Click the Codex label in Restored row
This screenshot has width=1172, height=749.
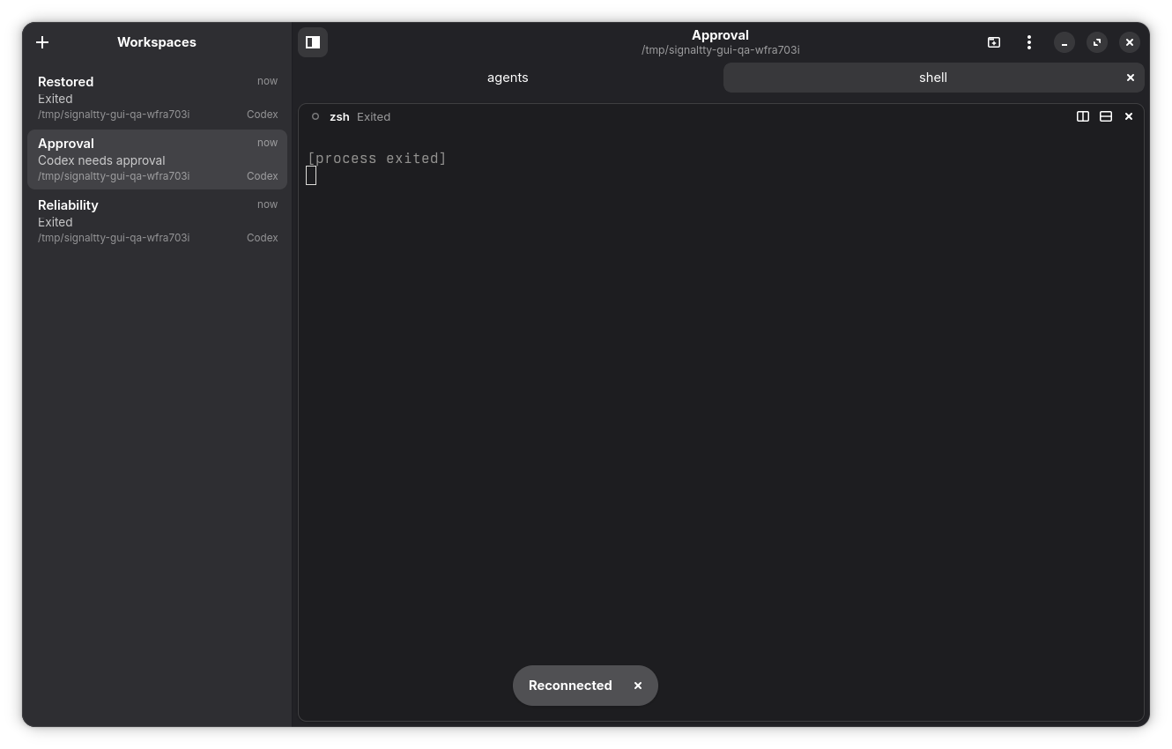[262, 115]
